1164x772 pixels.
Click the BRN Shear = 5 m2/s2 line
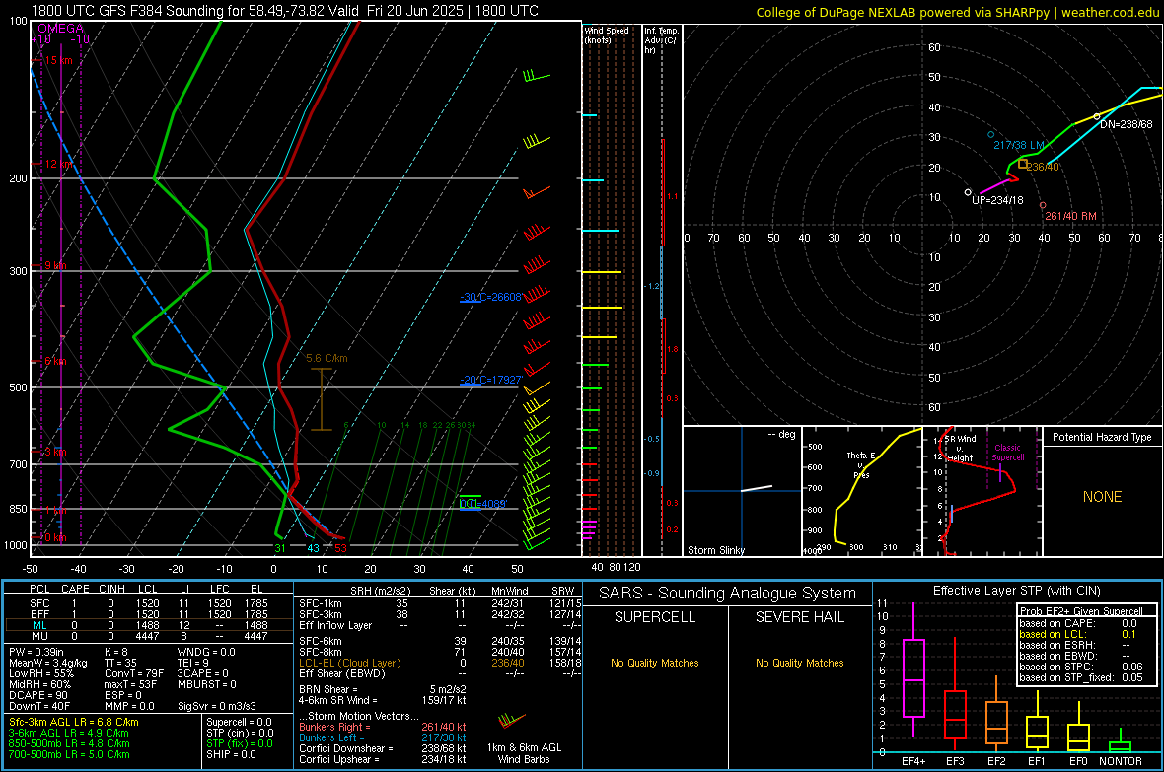coord(383,689)
